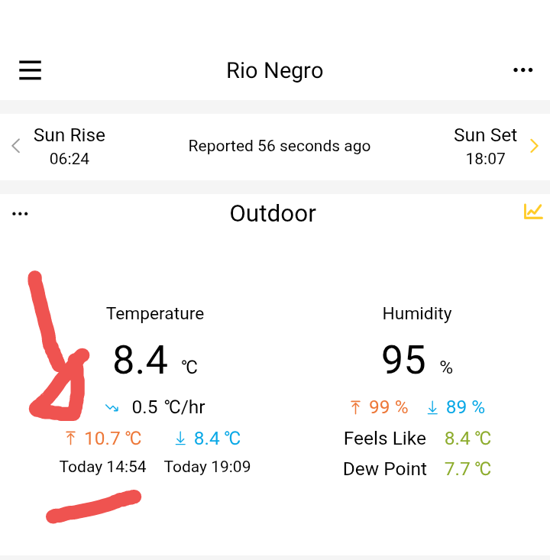550x560 pixels.
Task: Tap the temperature trend down-arrow icon
Action: click(x=112, y=408)
